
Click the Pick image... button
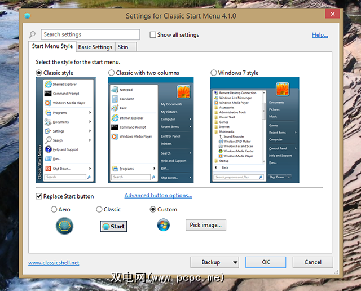click(x=206, y=225)
